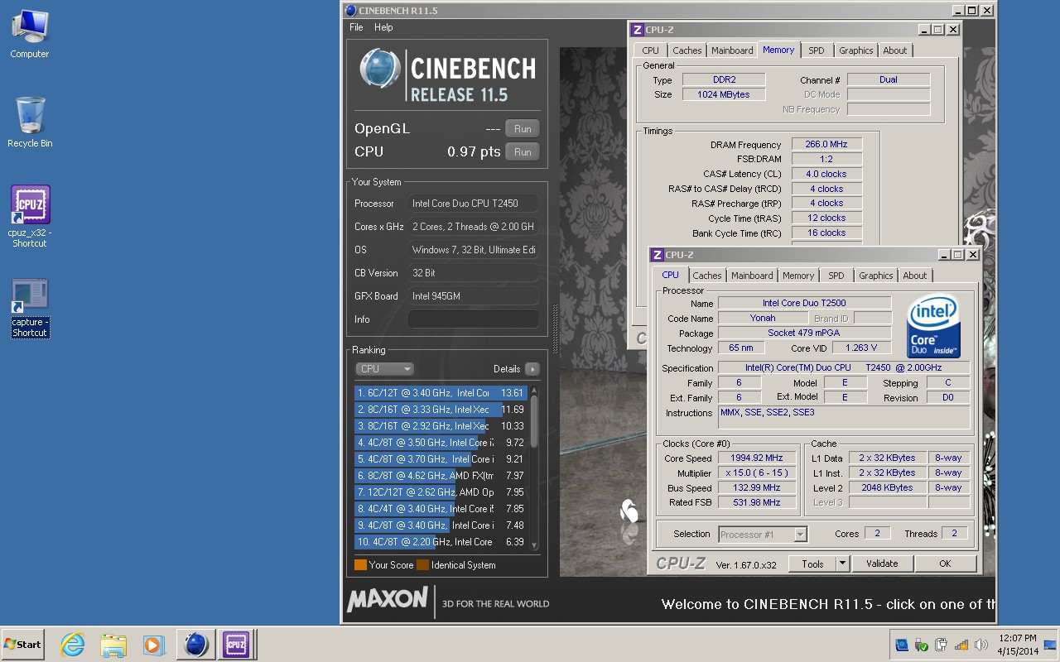Open the CPU ranking type dropdown
This screenshot has width=1060, height=662.
(x=384, y=369)
